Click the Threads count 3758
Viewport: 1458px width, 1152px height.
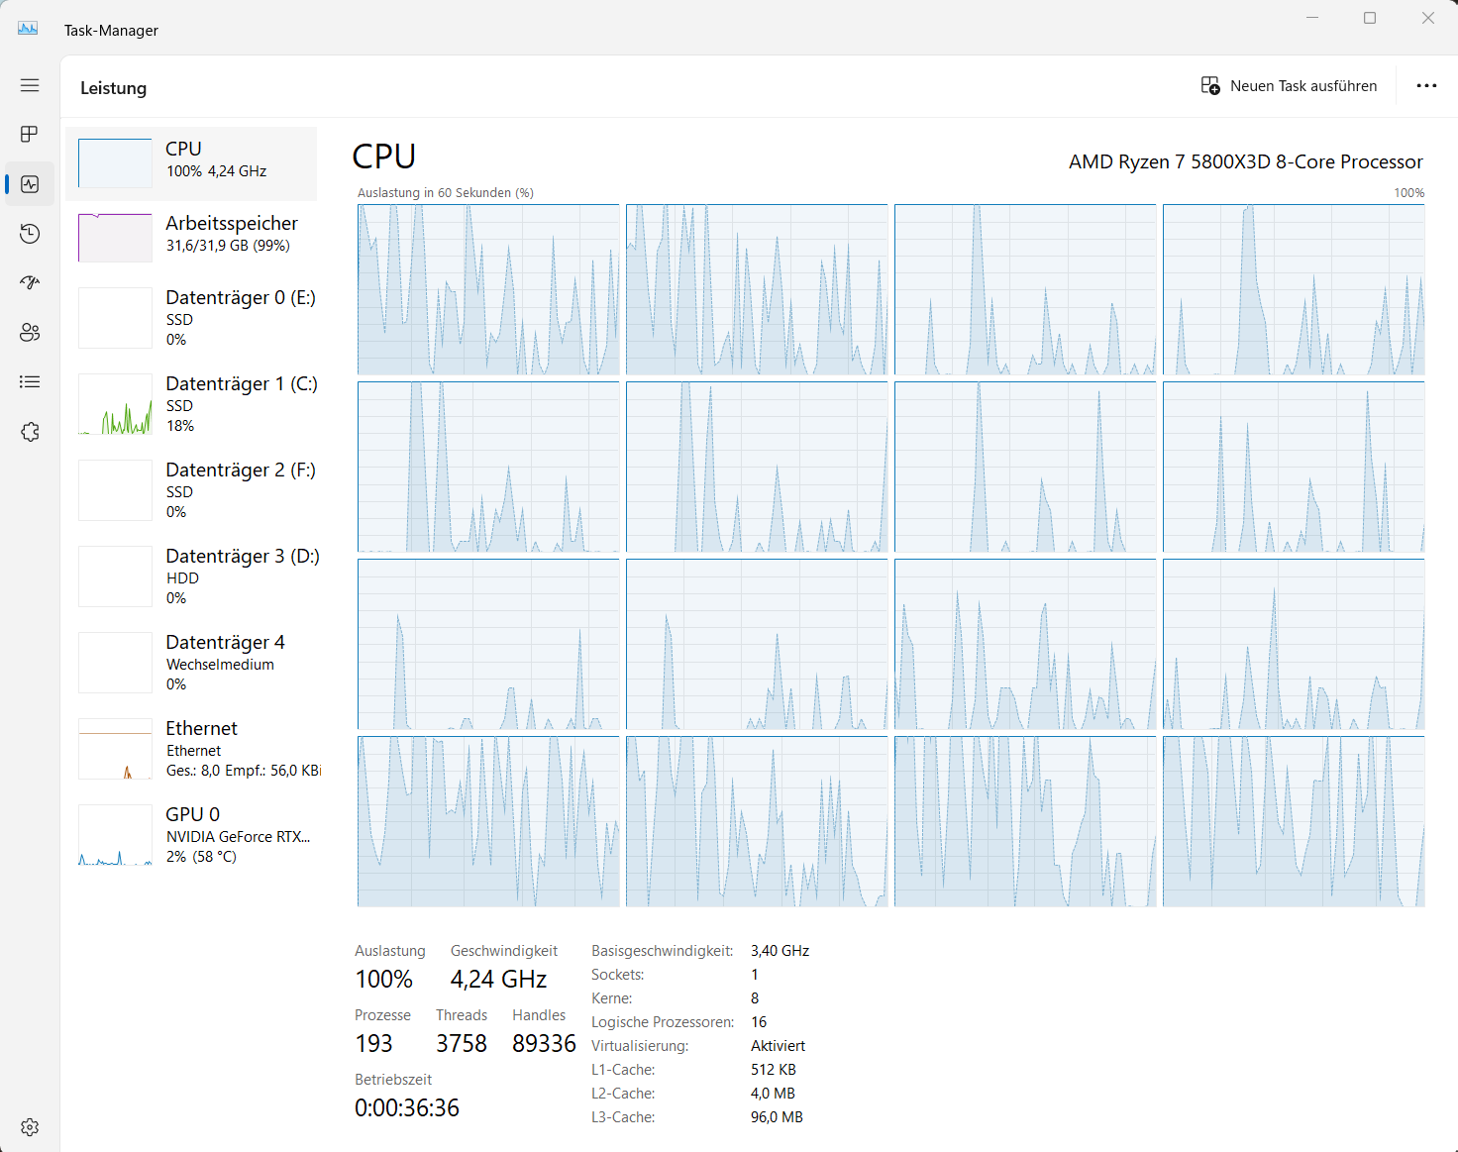(462, 1044)
